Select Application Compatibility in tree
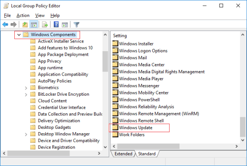 (63, 74)
